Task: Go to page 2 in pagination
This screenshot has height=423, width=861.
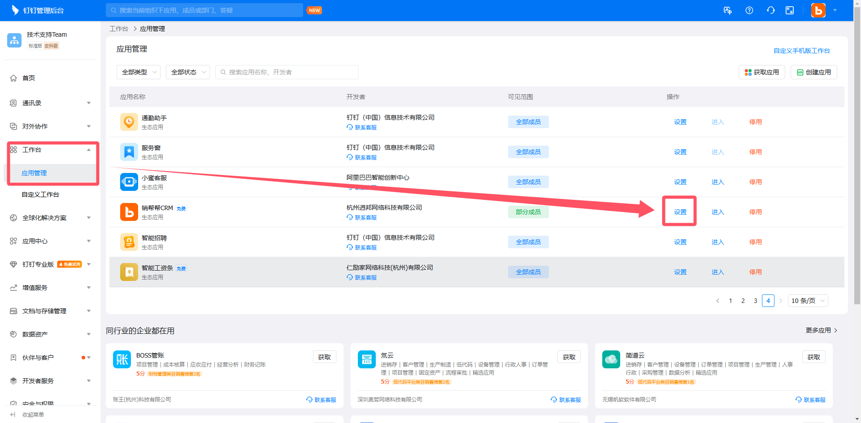Action: (743, 301)
